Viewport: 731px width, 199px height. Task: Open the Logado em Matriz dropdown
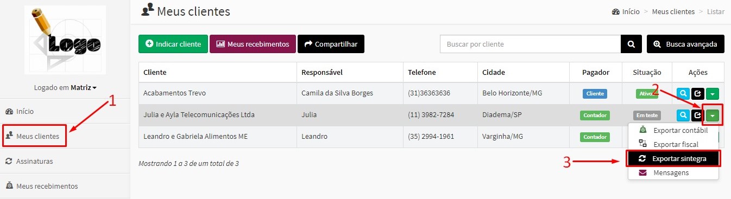coord(65,87)
